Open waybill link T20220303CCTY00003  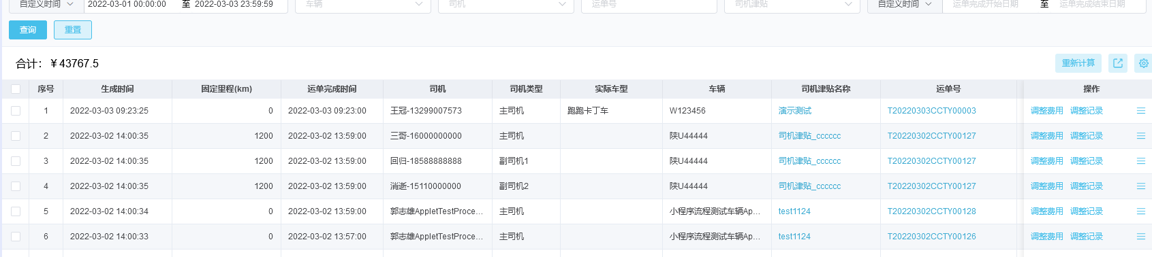pyautogui.click(x=931, y=111)
